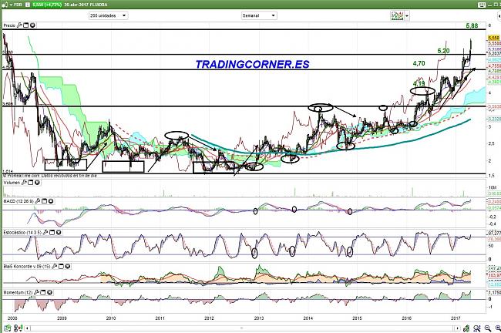Open Momentum indicator wrench settings
501x333 pixels.
pos(36,292)
